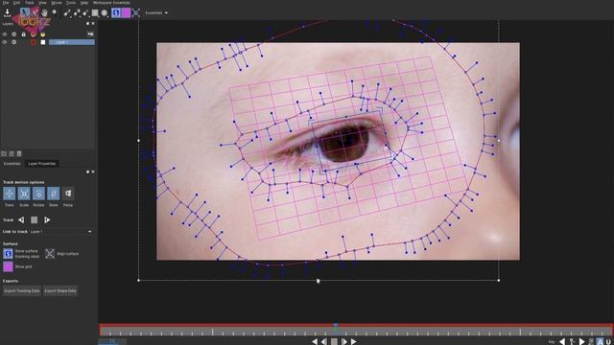Toggle Show surface in top toolbar
614x345 pixels.
[116, 12]
